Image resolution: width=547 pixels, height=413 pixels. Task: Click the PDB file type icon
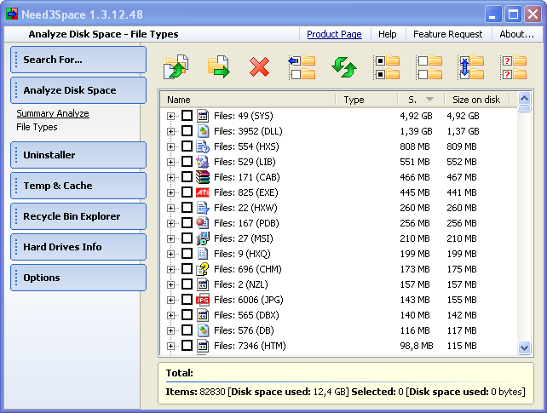pyautogui.click(x=203, y=223)
